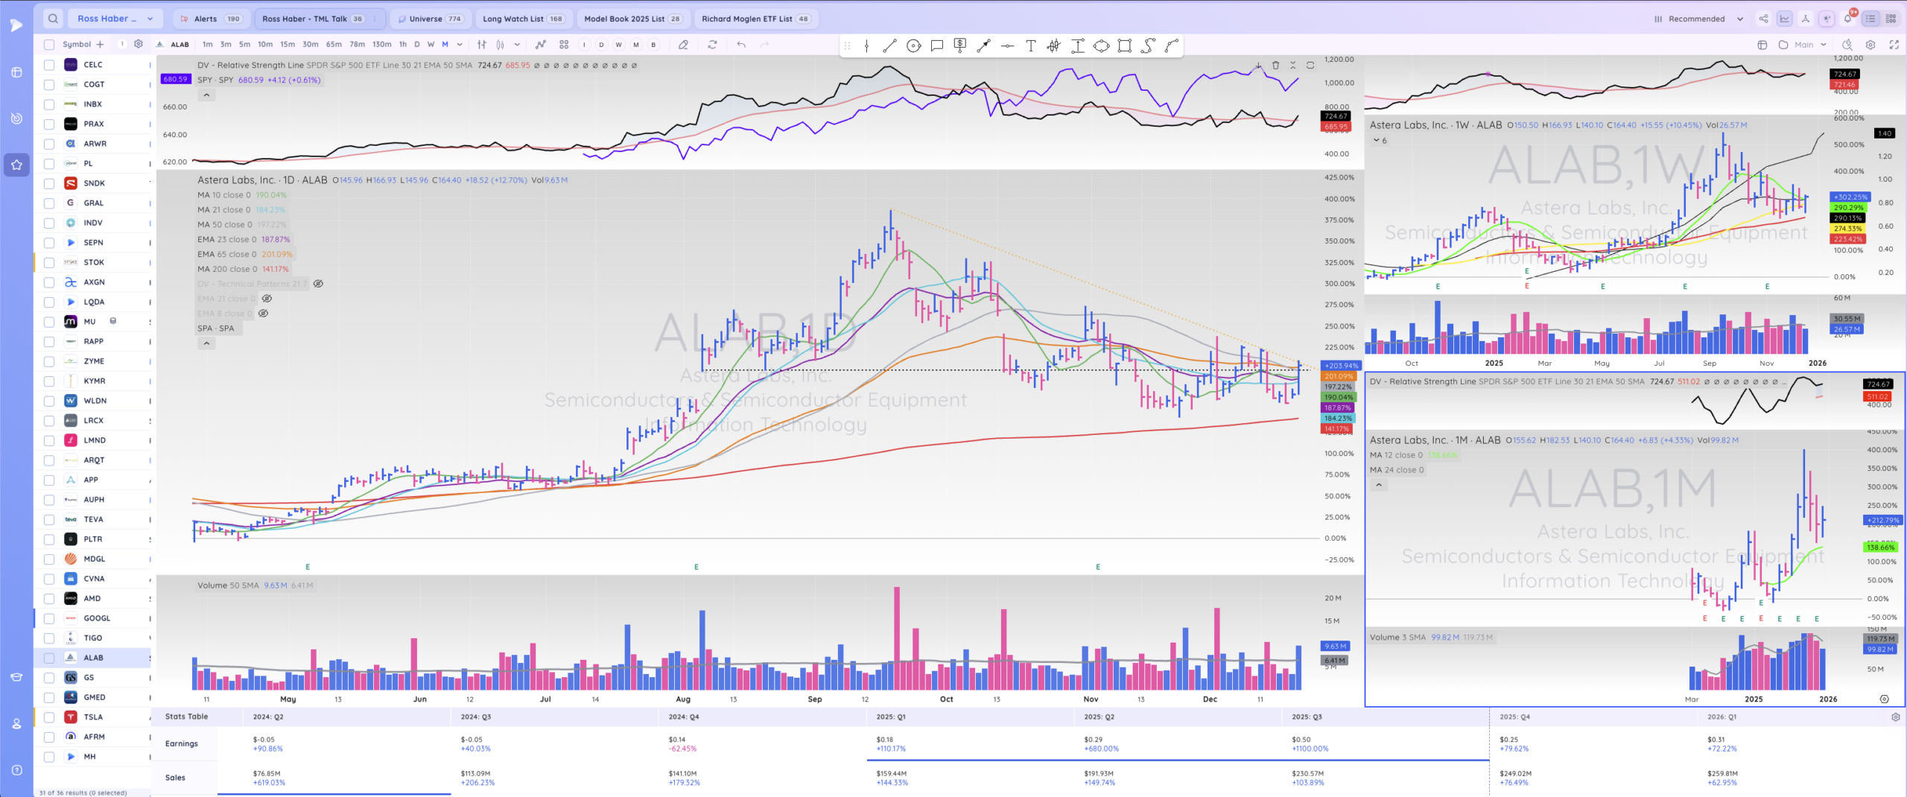Image resolution: width=1907 pixels, height=797 pixels.
Task: Click the eraser icon in chart toolbar
Action: [x=683, y=45]
